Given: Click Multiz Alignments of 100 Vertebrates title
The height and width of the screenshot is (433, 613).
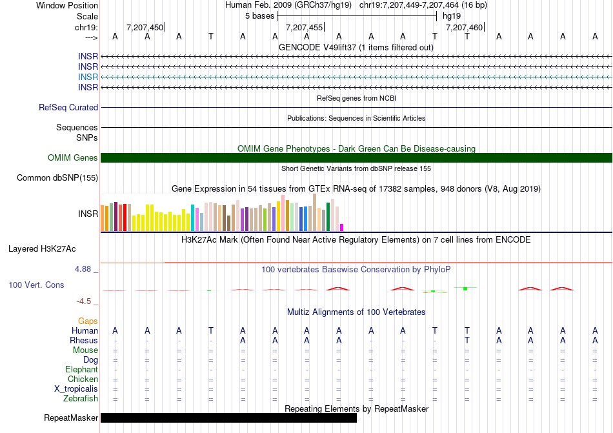Looking at the screenshot, I should click(x=356, y=312).
